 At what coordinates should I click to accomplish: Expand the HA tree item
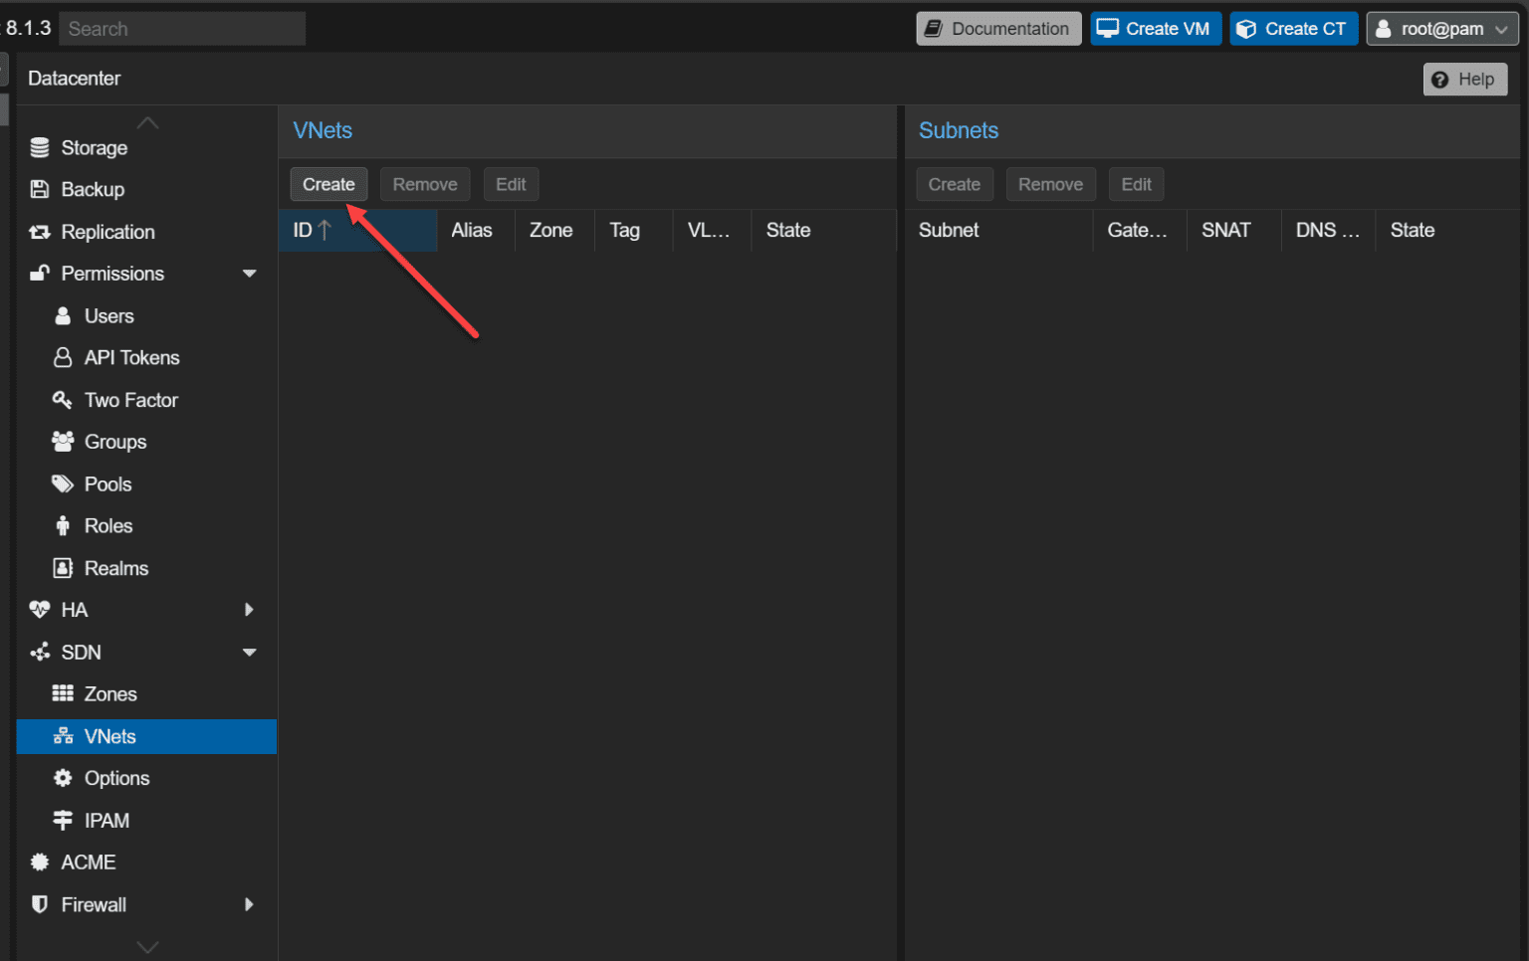249,609
